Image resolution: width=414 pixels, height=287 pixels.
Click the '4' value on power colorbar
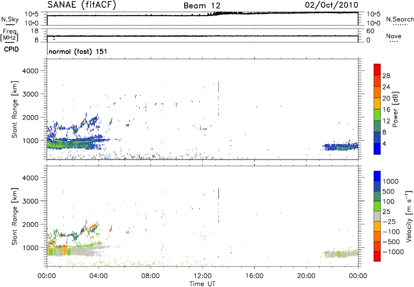tap(385, 144)
